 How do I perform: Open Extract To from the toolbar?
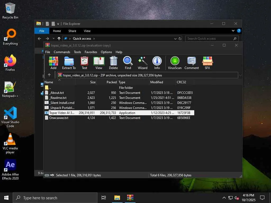(x=69, y=63)
